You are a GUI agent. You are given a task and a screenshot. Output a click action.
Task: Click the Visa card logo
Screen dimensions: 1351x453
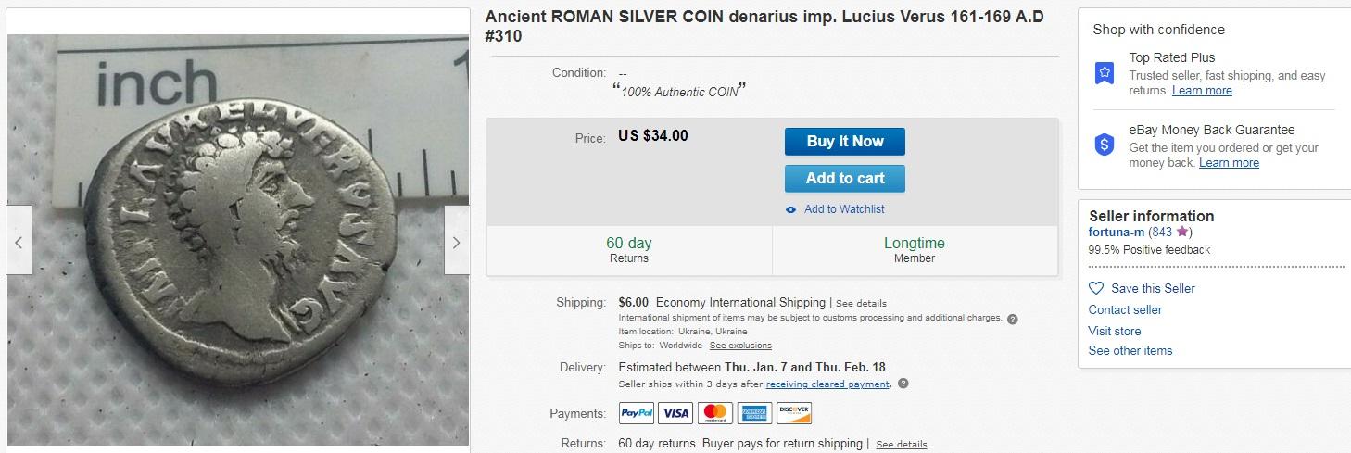click(675, 413)
